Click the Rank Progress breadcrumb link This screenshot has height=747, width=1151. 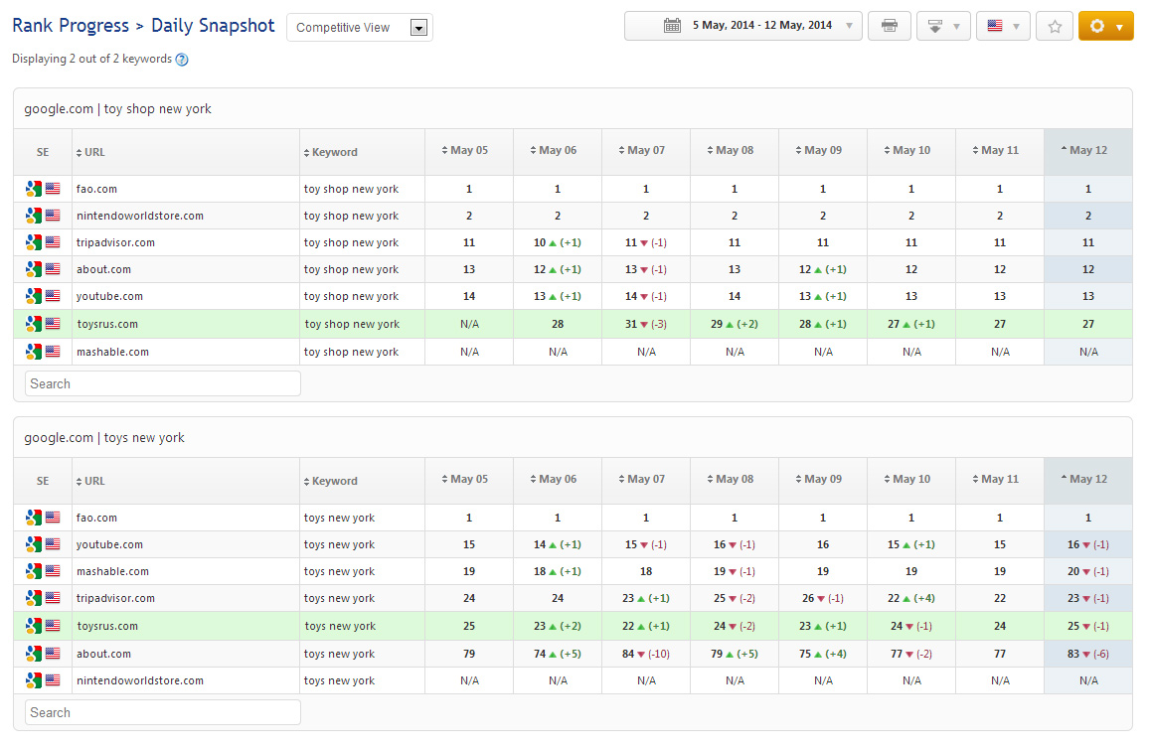(x=71, y=26)
